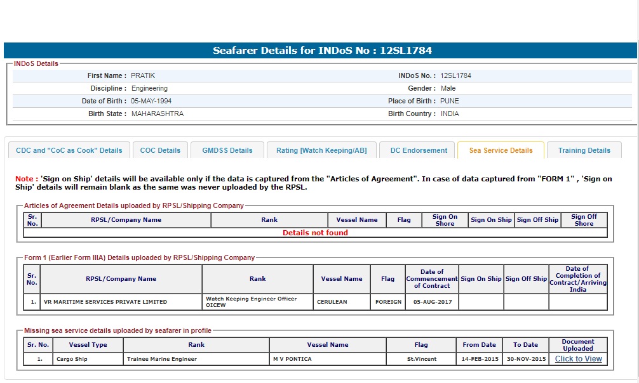Click the Date of Birth value 05-MAY-1994
Image resolution: width=639 pixels, height=383 pixels.
(151, 101)
